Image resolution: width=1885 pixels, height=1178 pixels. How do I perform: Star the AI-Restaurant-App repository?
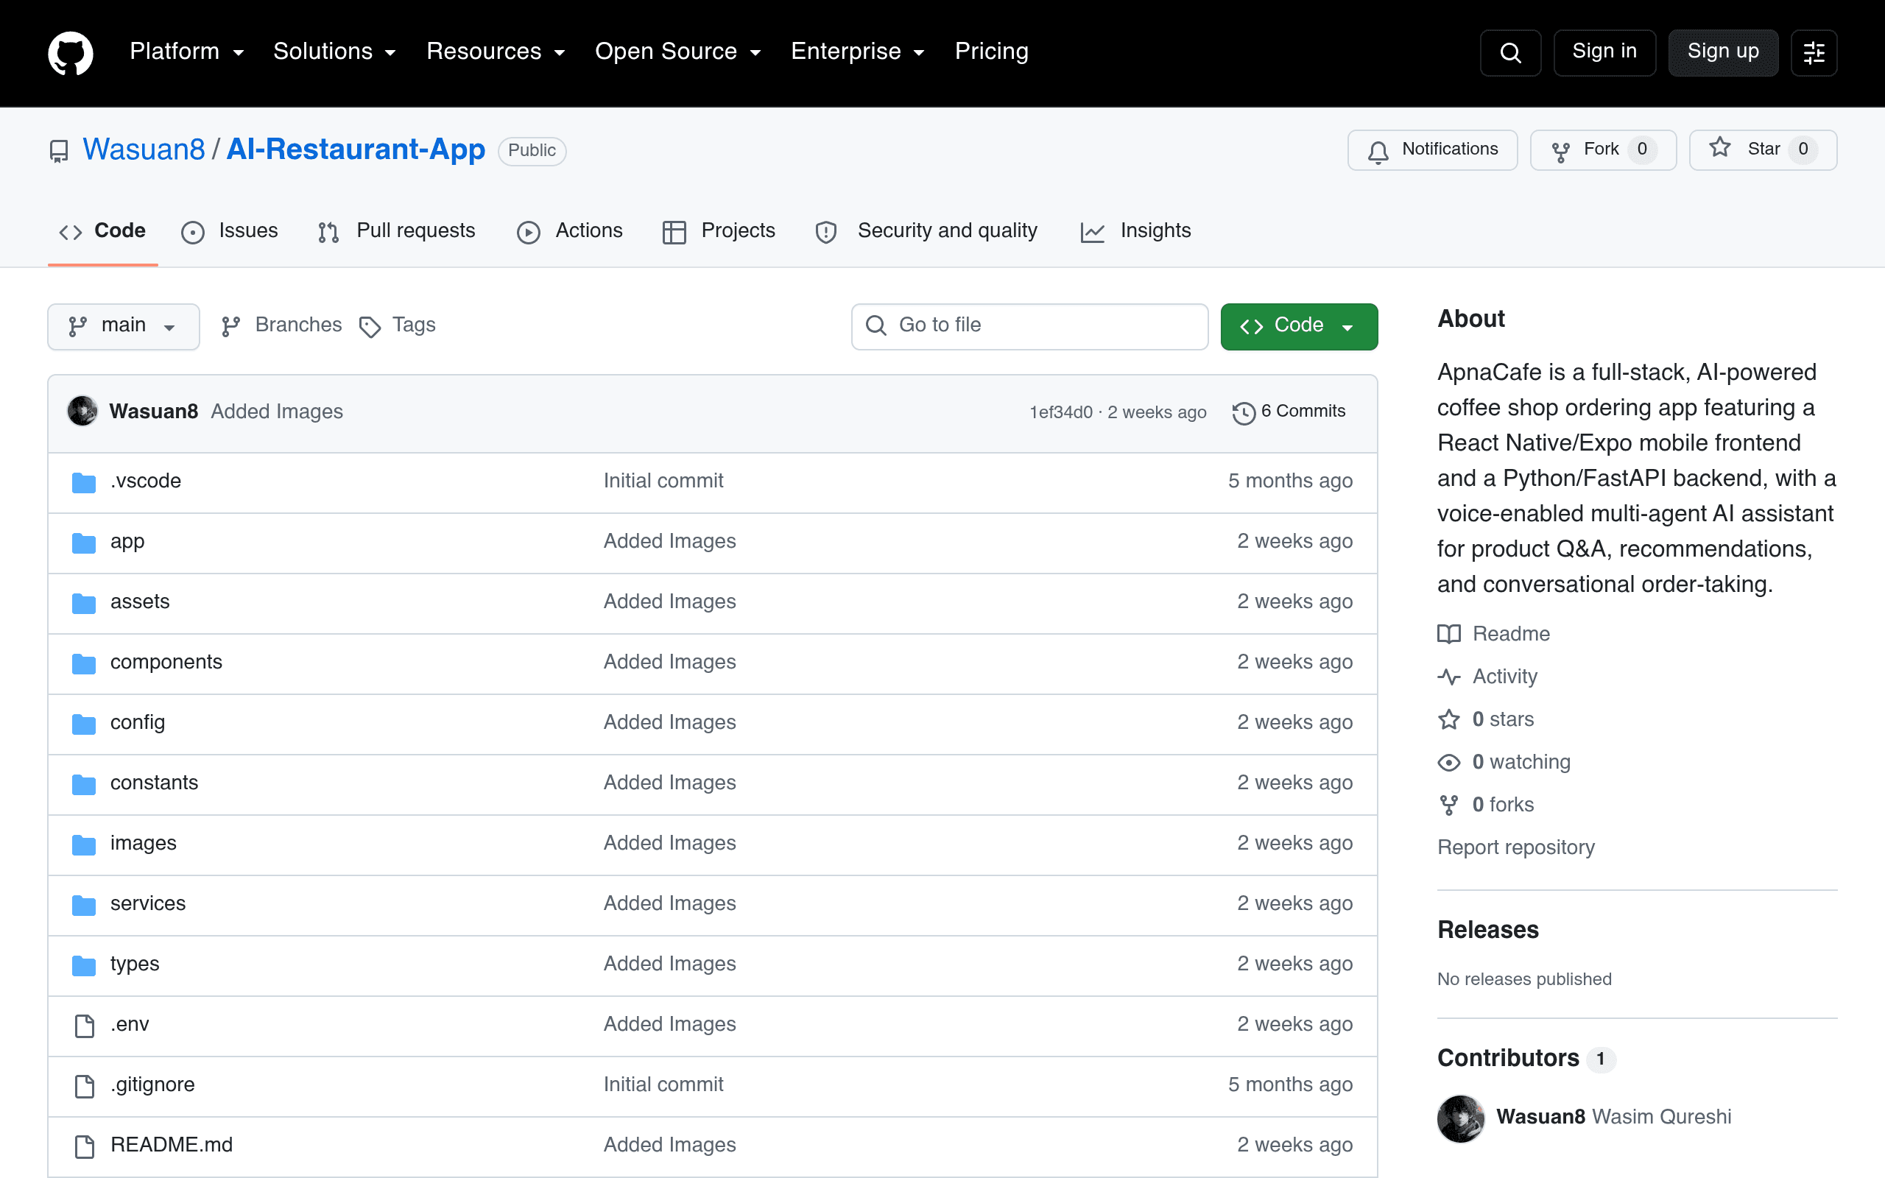point(1763,149)
